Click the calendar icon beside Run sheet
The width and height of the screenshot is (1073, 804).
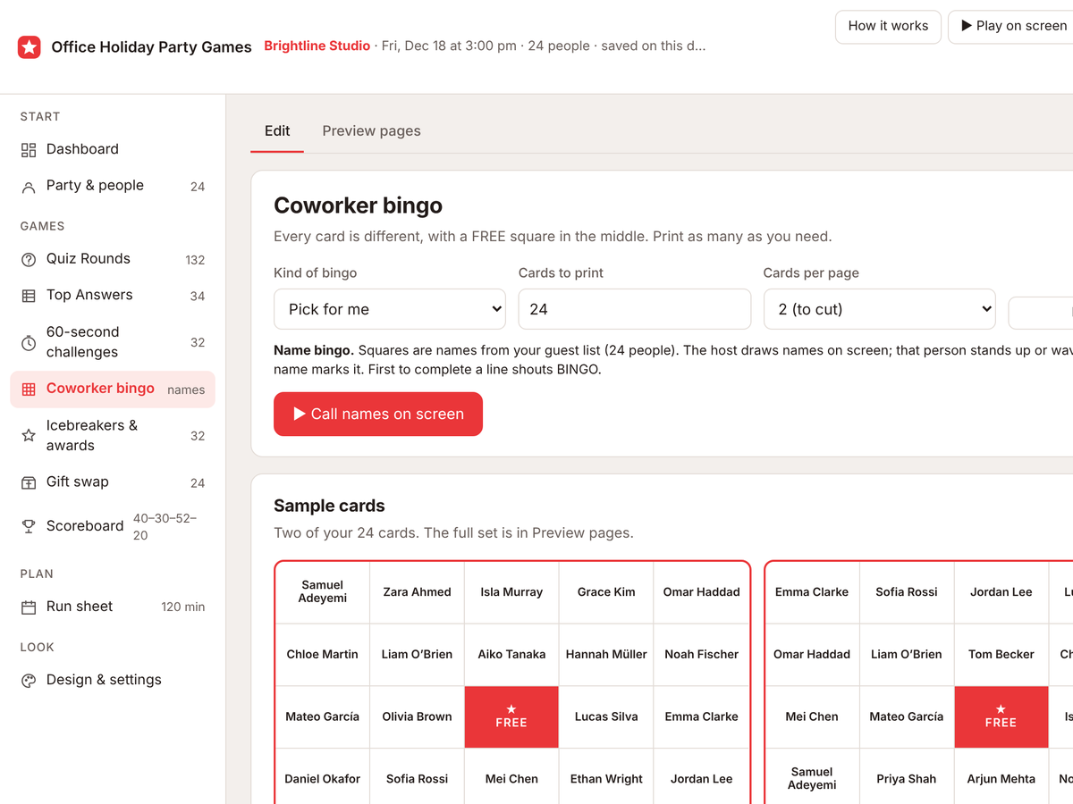click(29, 607)
